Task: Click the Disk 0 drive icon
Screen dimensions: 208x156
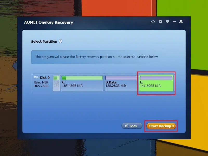Action: click(36, 77)
